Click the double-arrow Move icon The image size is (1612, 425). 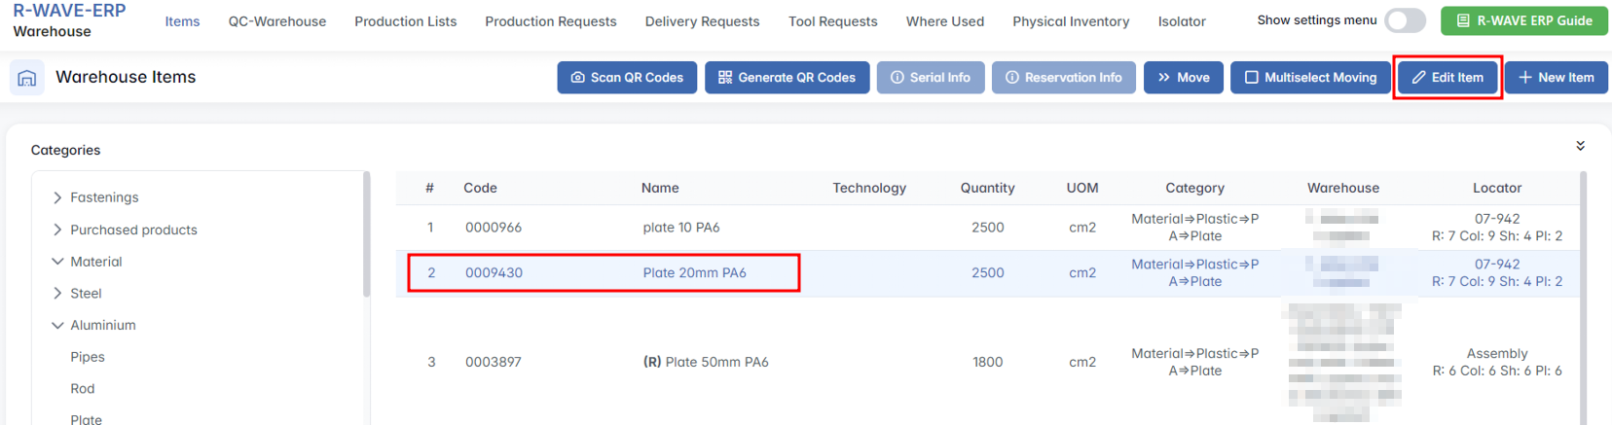coord(1163,78)
